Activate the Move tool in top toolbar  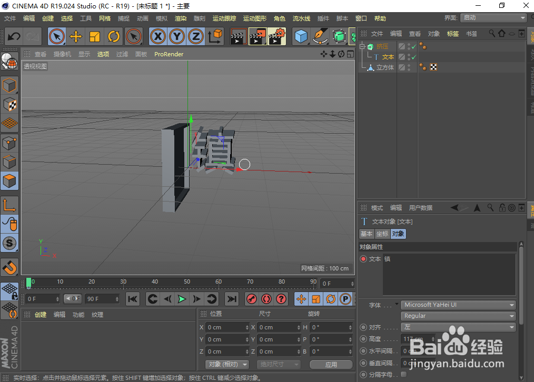[76, 36]
